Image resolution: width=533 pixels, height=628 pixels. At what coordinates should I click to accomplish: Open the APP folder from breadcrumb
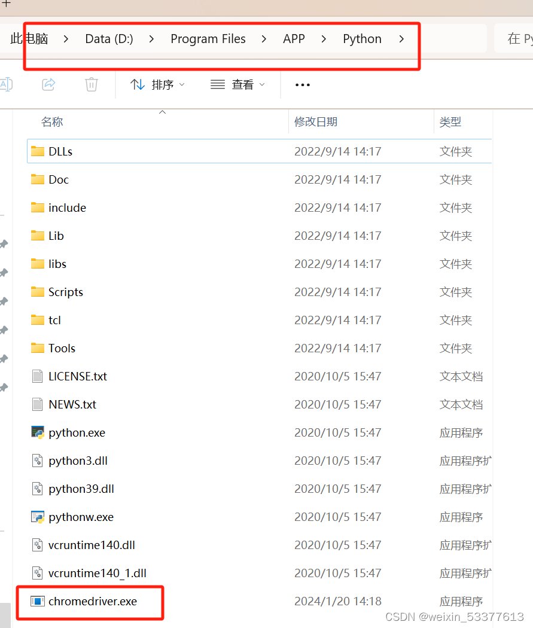coord(294,39)
